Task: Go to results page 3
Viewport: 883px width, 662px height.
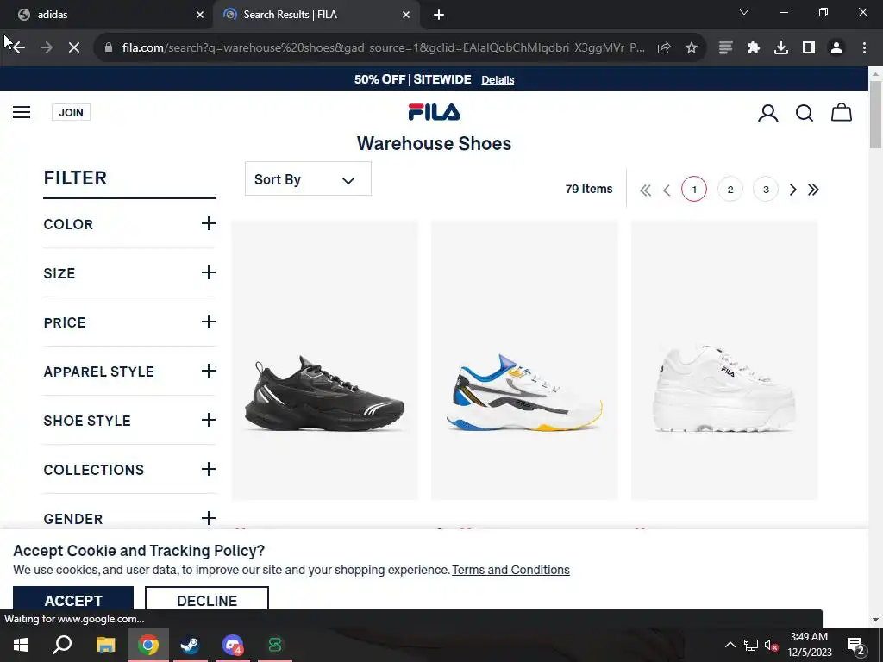Action: tap(766, 190)
